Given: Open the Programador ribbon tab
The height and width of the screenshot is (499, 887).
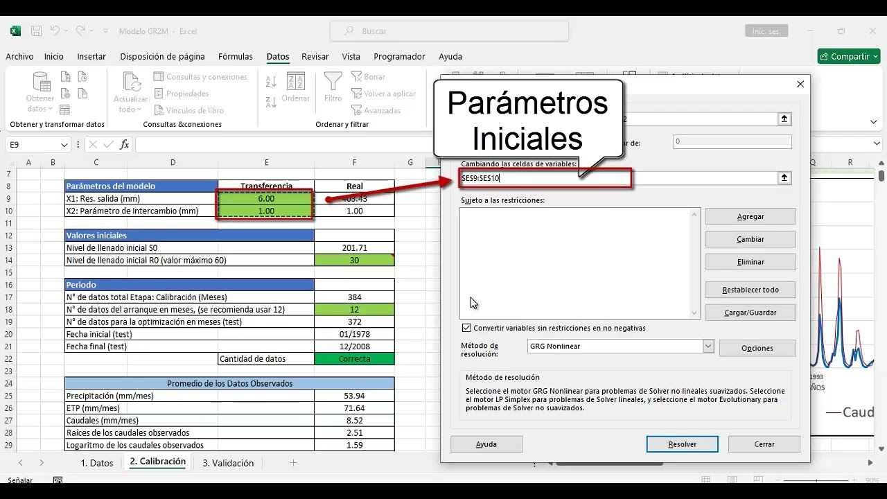Looking at the screenshot, I should point(399,57).
